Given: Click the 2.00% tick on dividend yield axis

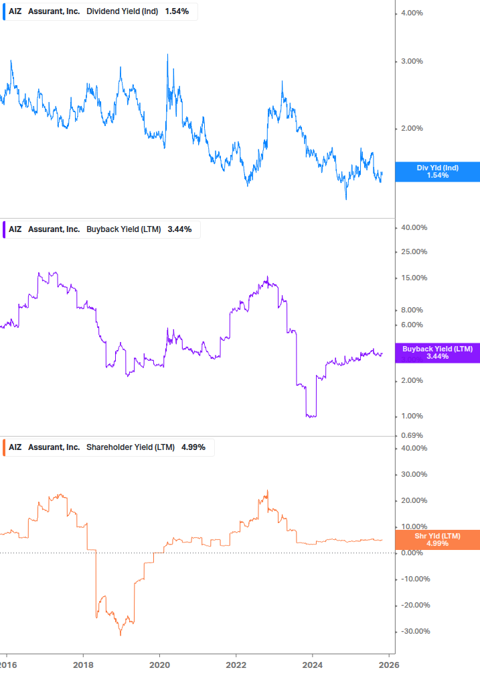Looking at the screenshot, I should (412, 128).
